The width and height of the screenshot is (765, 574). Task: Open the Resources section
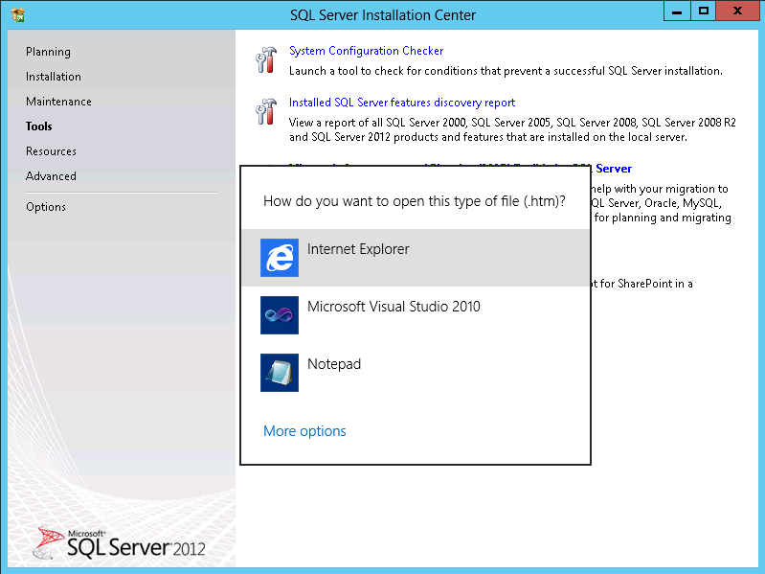52,151
